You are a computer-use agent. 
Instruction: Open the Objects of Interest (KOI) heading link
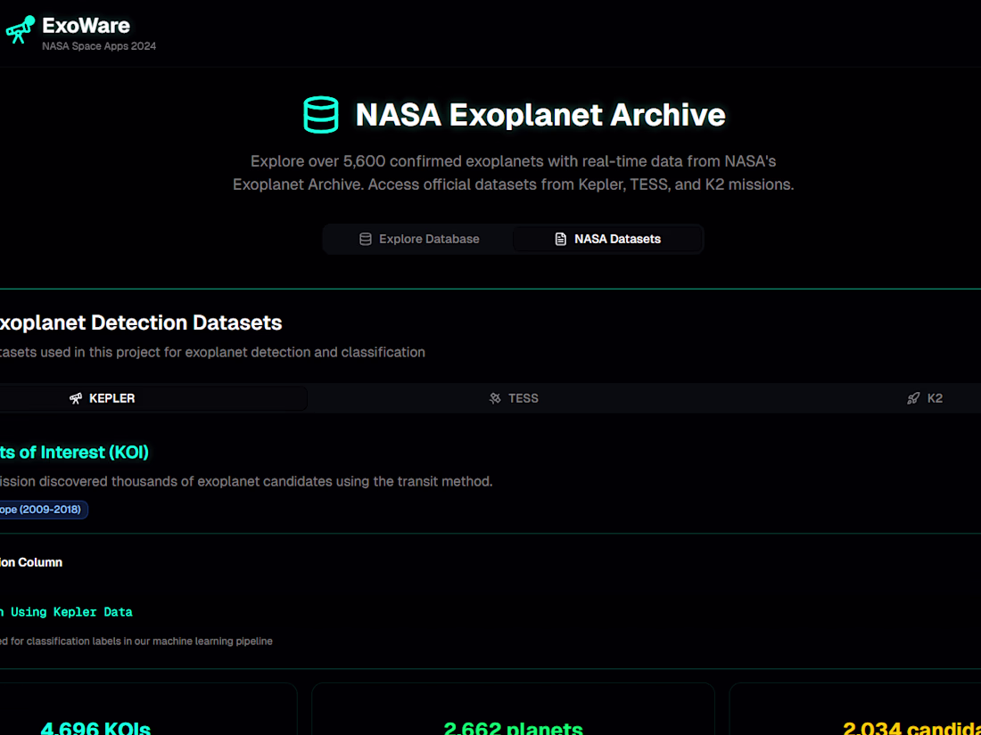point(76,452)
